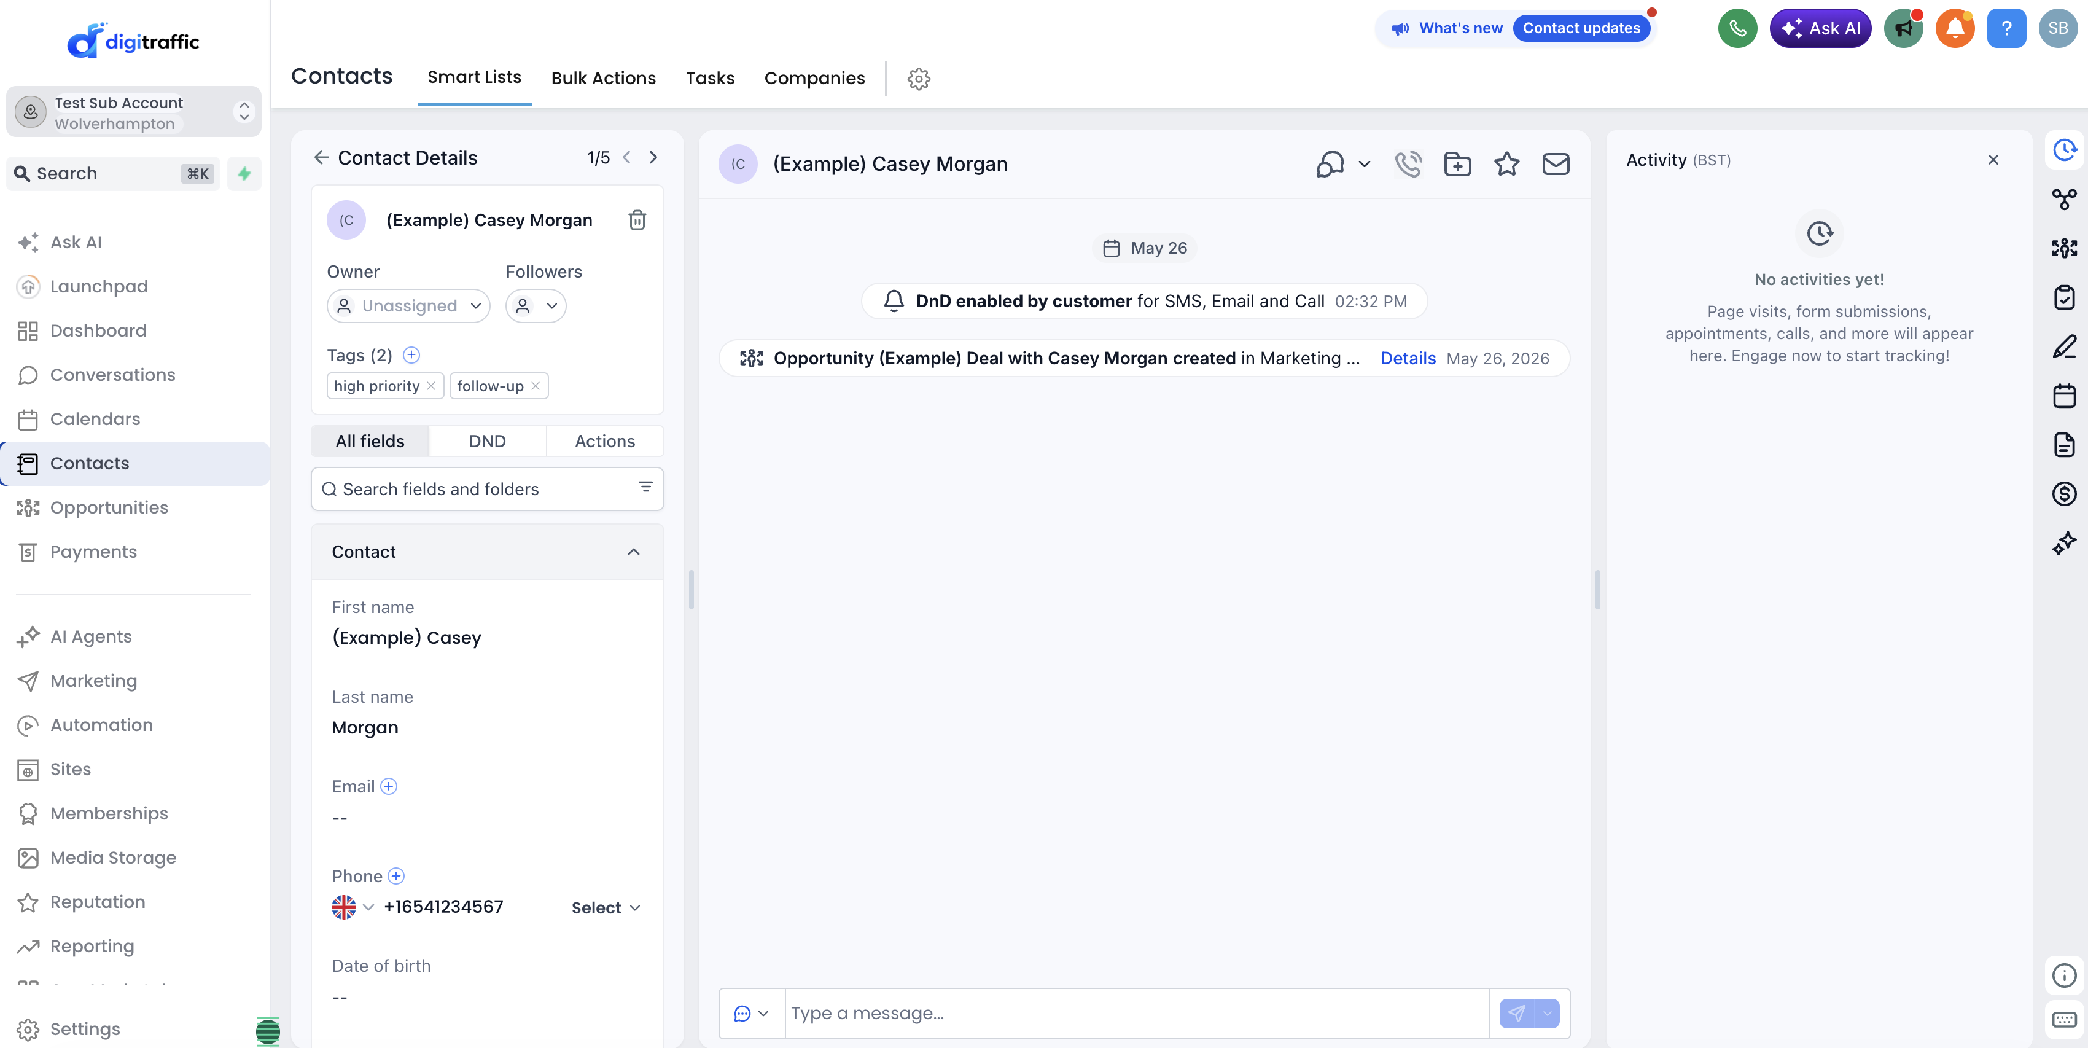2088x1048 pixels.
Task: Star the Casey Morgan conversation
Action: 1506,164
